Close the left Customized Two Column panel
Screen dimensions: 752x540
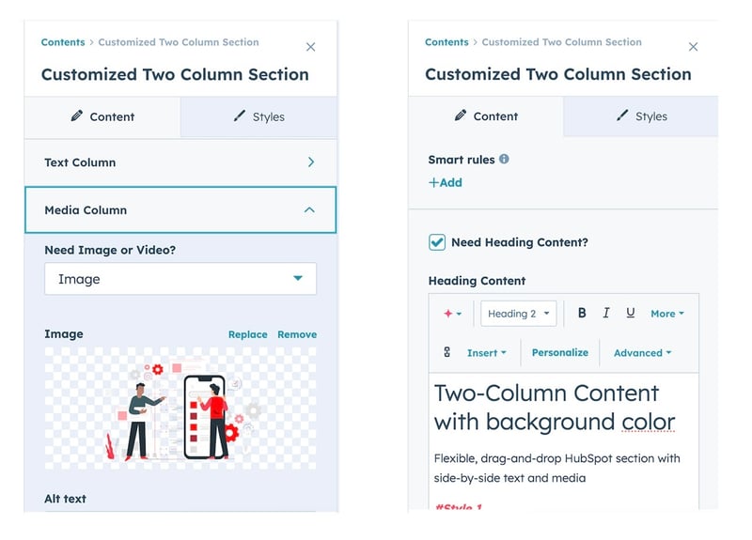point(311,47)
